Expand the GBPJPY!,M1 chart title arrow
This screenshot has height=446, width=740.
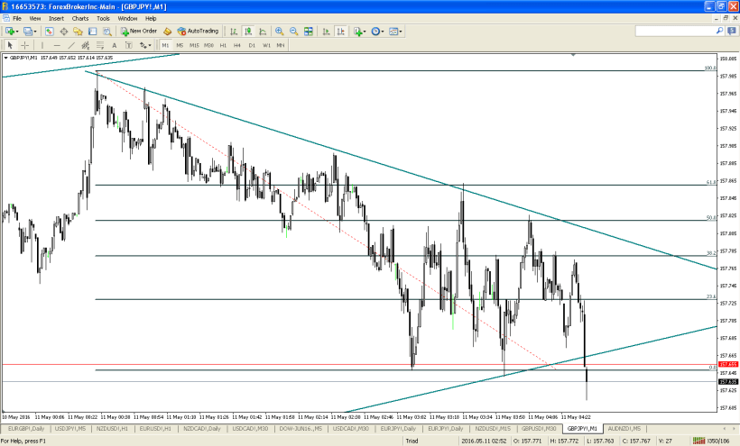pos(5,58)
